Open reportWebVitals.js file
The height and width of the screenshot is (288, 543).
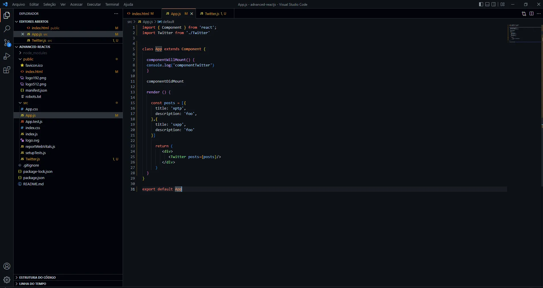pyautogui.click(x=68, y=147)
